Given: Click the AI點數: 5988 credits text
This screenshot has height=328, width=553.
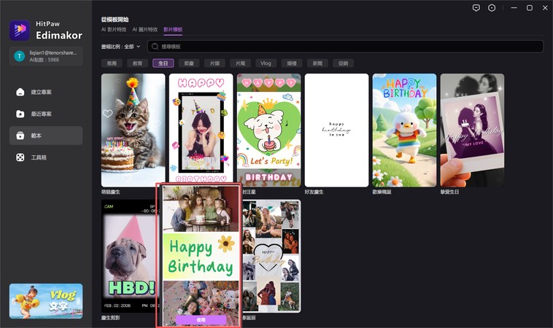Looking at the screenshot, I should (44, 60).
